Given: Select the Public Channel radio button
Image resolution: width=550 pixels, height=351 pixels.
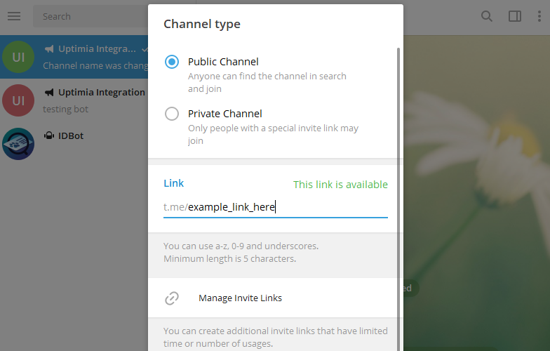Looking at the screenshot, I should click(172, 62).
